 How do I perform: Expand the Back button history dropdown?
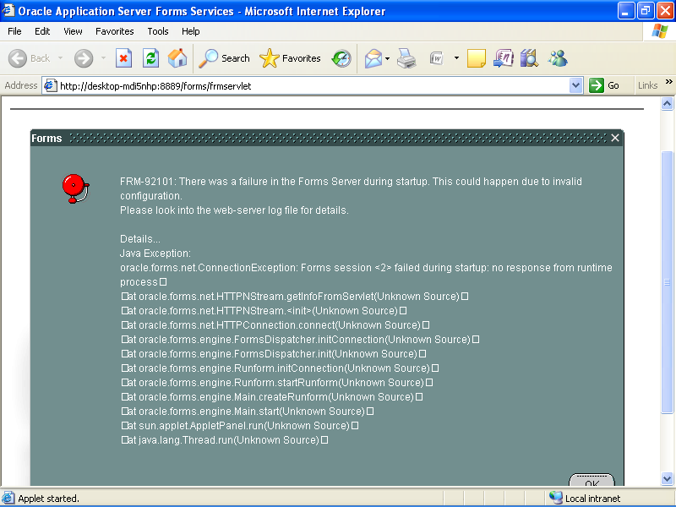tap(60, 58)
